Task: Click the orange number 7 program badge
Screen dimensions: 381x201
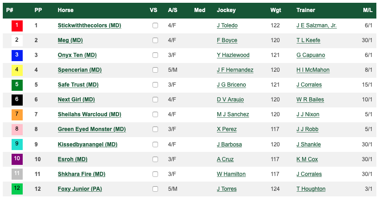Action: pos(17,114)
